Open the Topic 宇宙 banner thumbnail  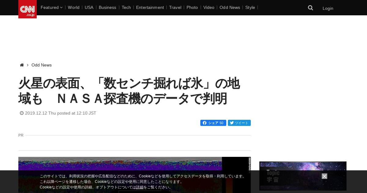303,176
